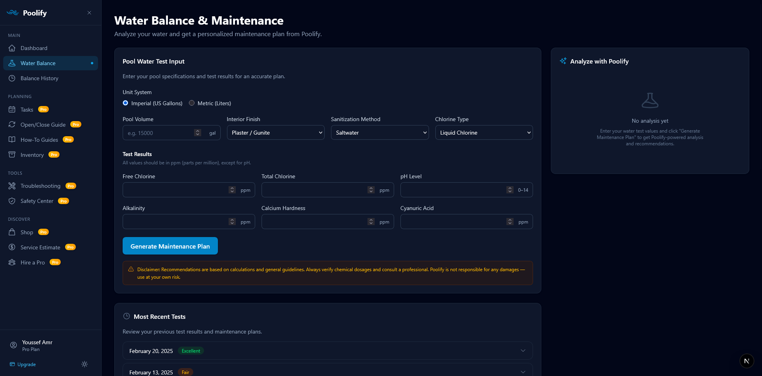This screenshot has height=376, width=762.
Task: Click the Pool Volume stepper arrows
Action: tap(198, 133)
